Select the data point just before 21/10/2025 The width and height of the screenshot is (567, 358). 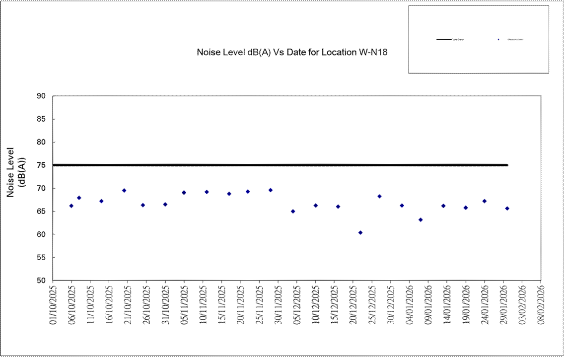(124, 190)
